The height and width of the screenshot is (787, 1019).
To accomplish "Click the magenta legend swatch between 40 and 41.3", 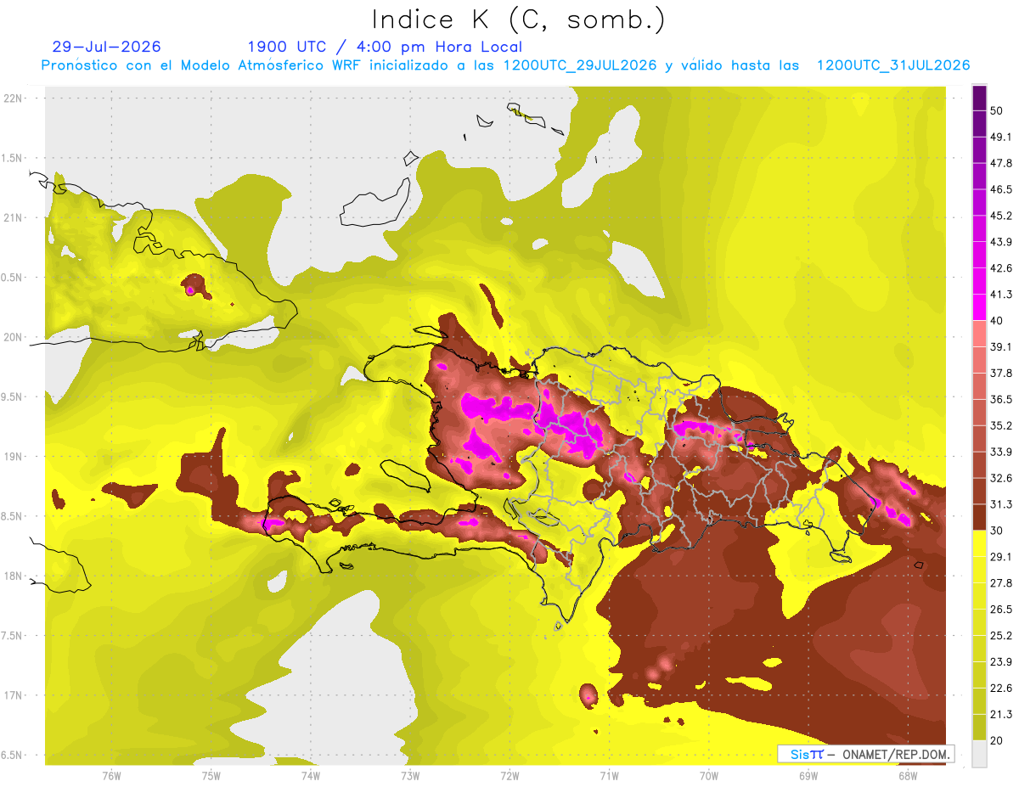I will point(979,307).
